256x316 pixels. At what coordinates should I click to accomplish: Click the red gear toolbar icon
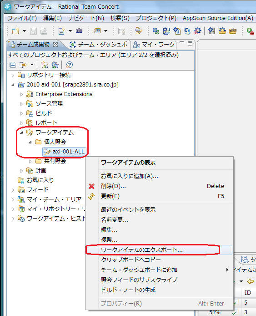coord(198,31)
